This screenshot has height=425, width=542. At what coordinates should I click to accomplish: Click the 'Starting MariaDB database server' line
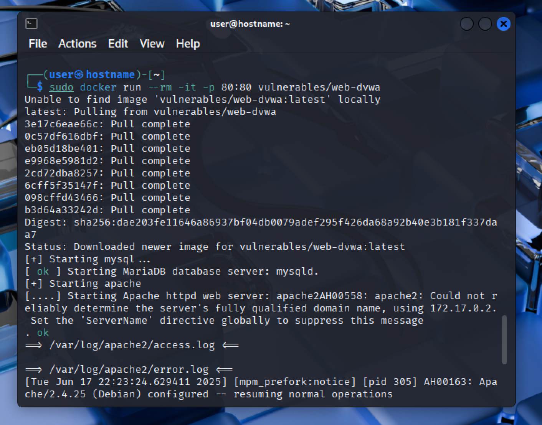click(x=172, y=271)
